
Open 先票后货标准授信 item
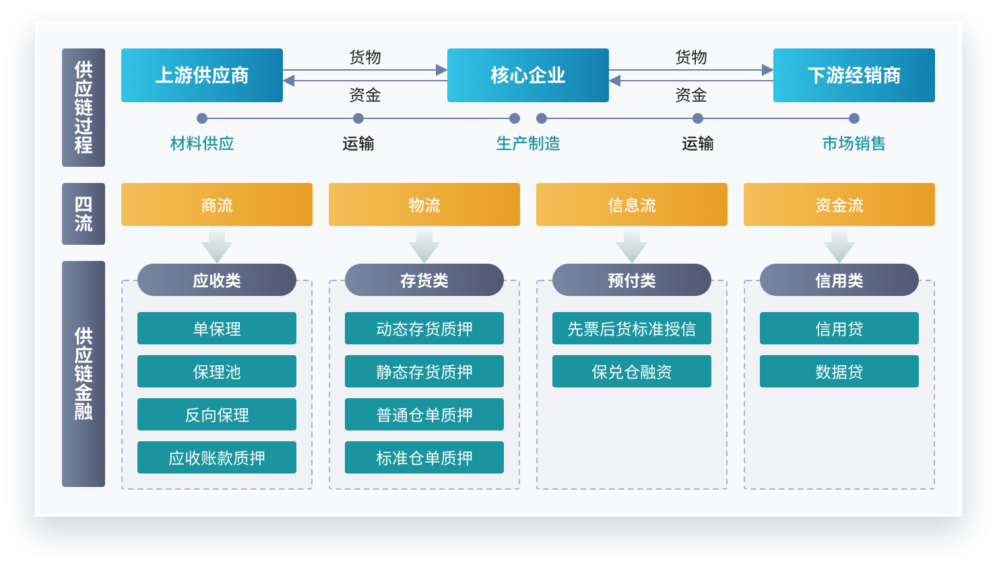coord(631,328)
